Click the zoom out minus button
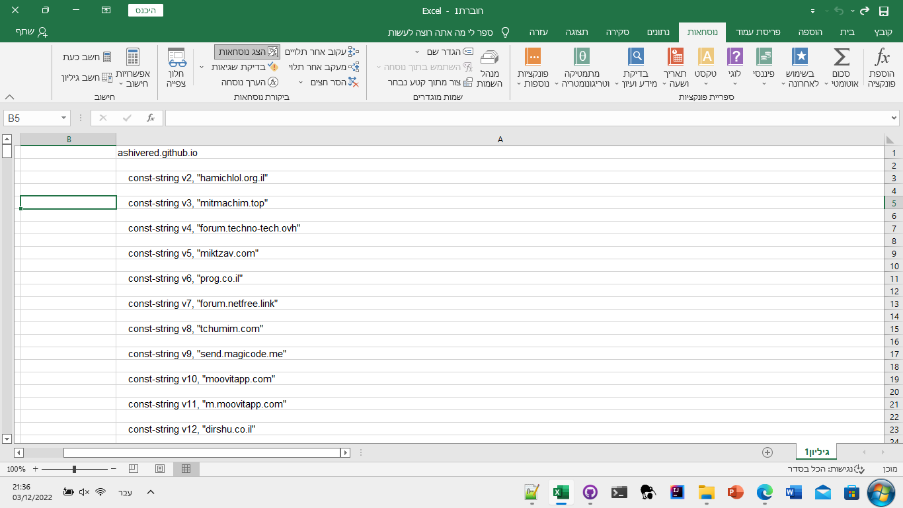Viewport: 903px width, 508px height. (x=114, y=469)
